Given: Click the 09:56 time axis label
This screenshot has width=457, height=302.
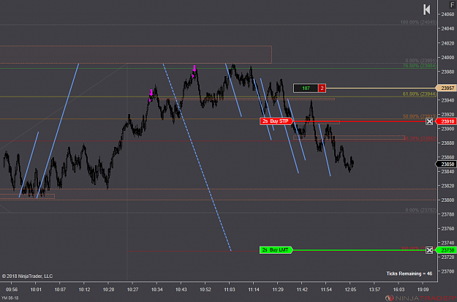Looking at the screenshot, I should point(12,290).
